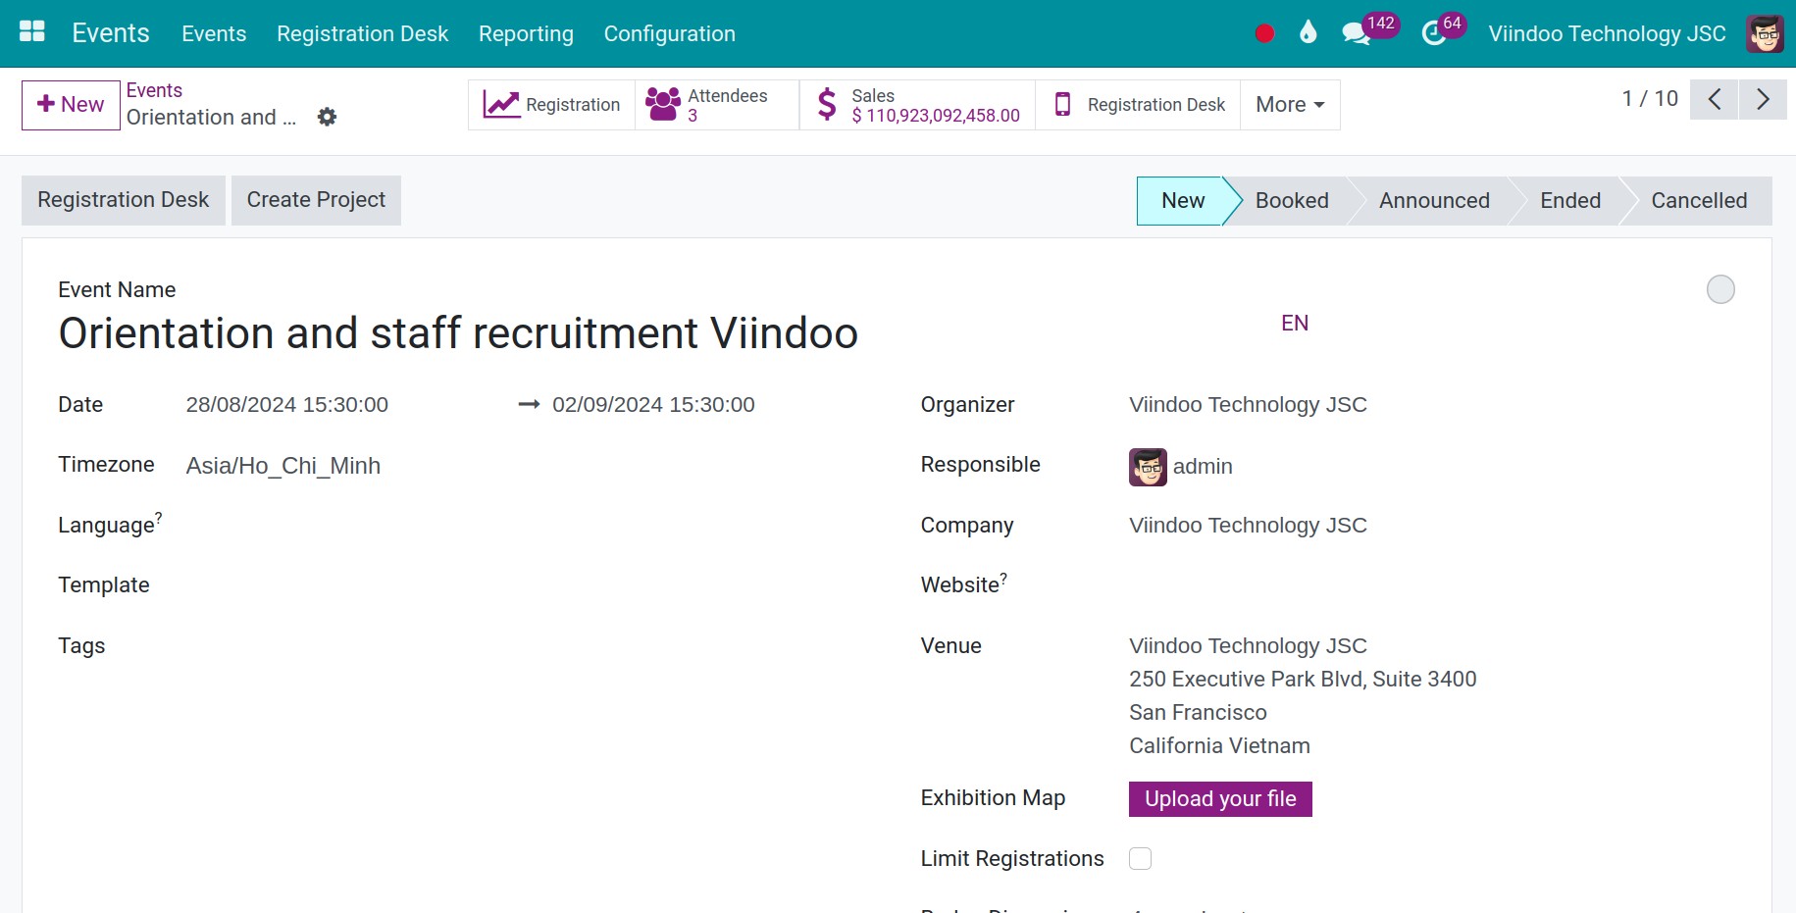Screen dimensions: 1796x913
Task: Click the '250 Executive Park Blvd, Suite 3400' address
Action: coord(1303,680)
